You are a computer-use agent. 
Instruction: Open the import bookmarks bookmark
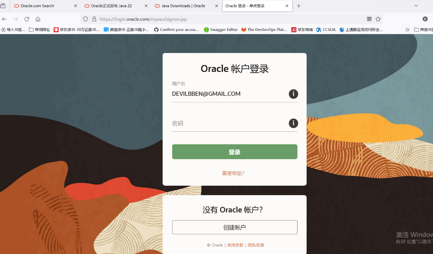13,29
